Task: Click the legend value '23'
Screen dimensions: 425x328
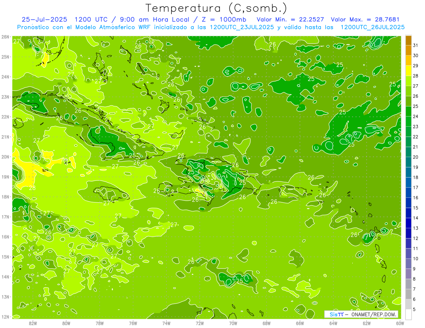Action: pos(416,127)
